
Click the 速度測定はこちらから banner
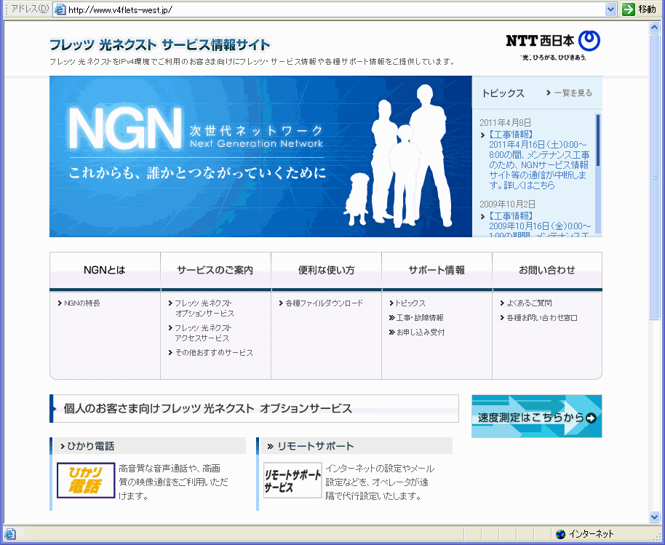tap(536, 416)
